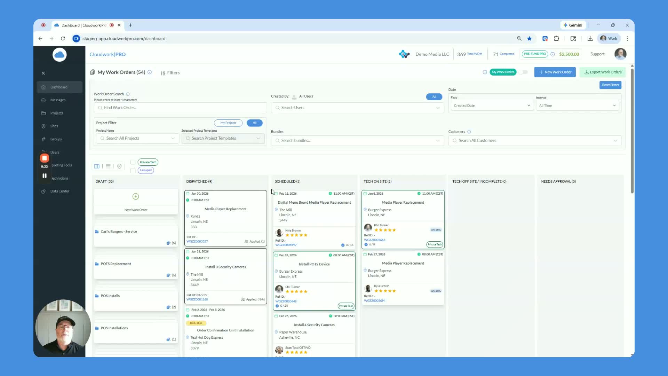Viewport: 668px width, 376px height.
Task: Click the info icon beside My Work Orders (54)
Action: [150, 72]
